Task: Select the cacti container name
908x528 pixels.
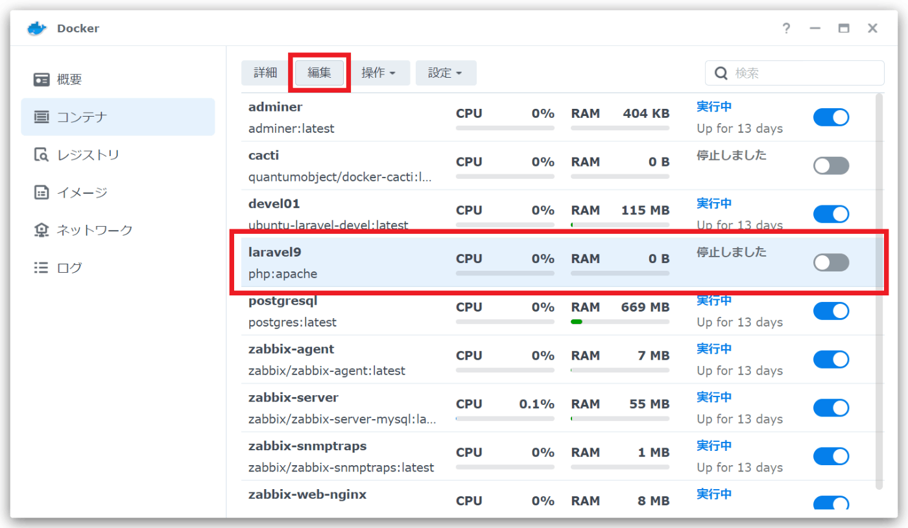Action: tap(263, 155)
